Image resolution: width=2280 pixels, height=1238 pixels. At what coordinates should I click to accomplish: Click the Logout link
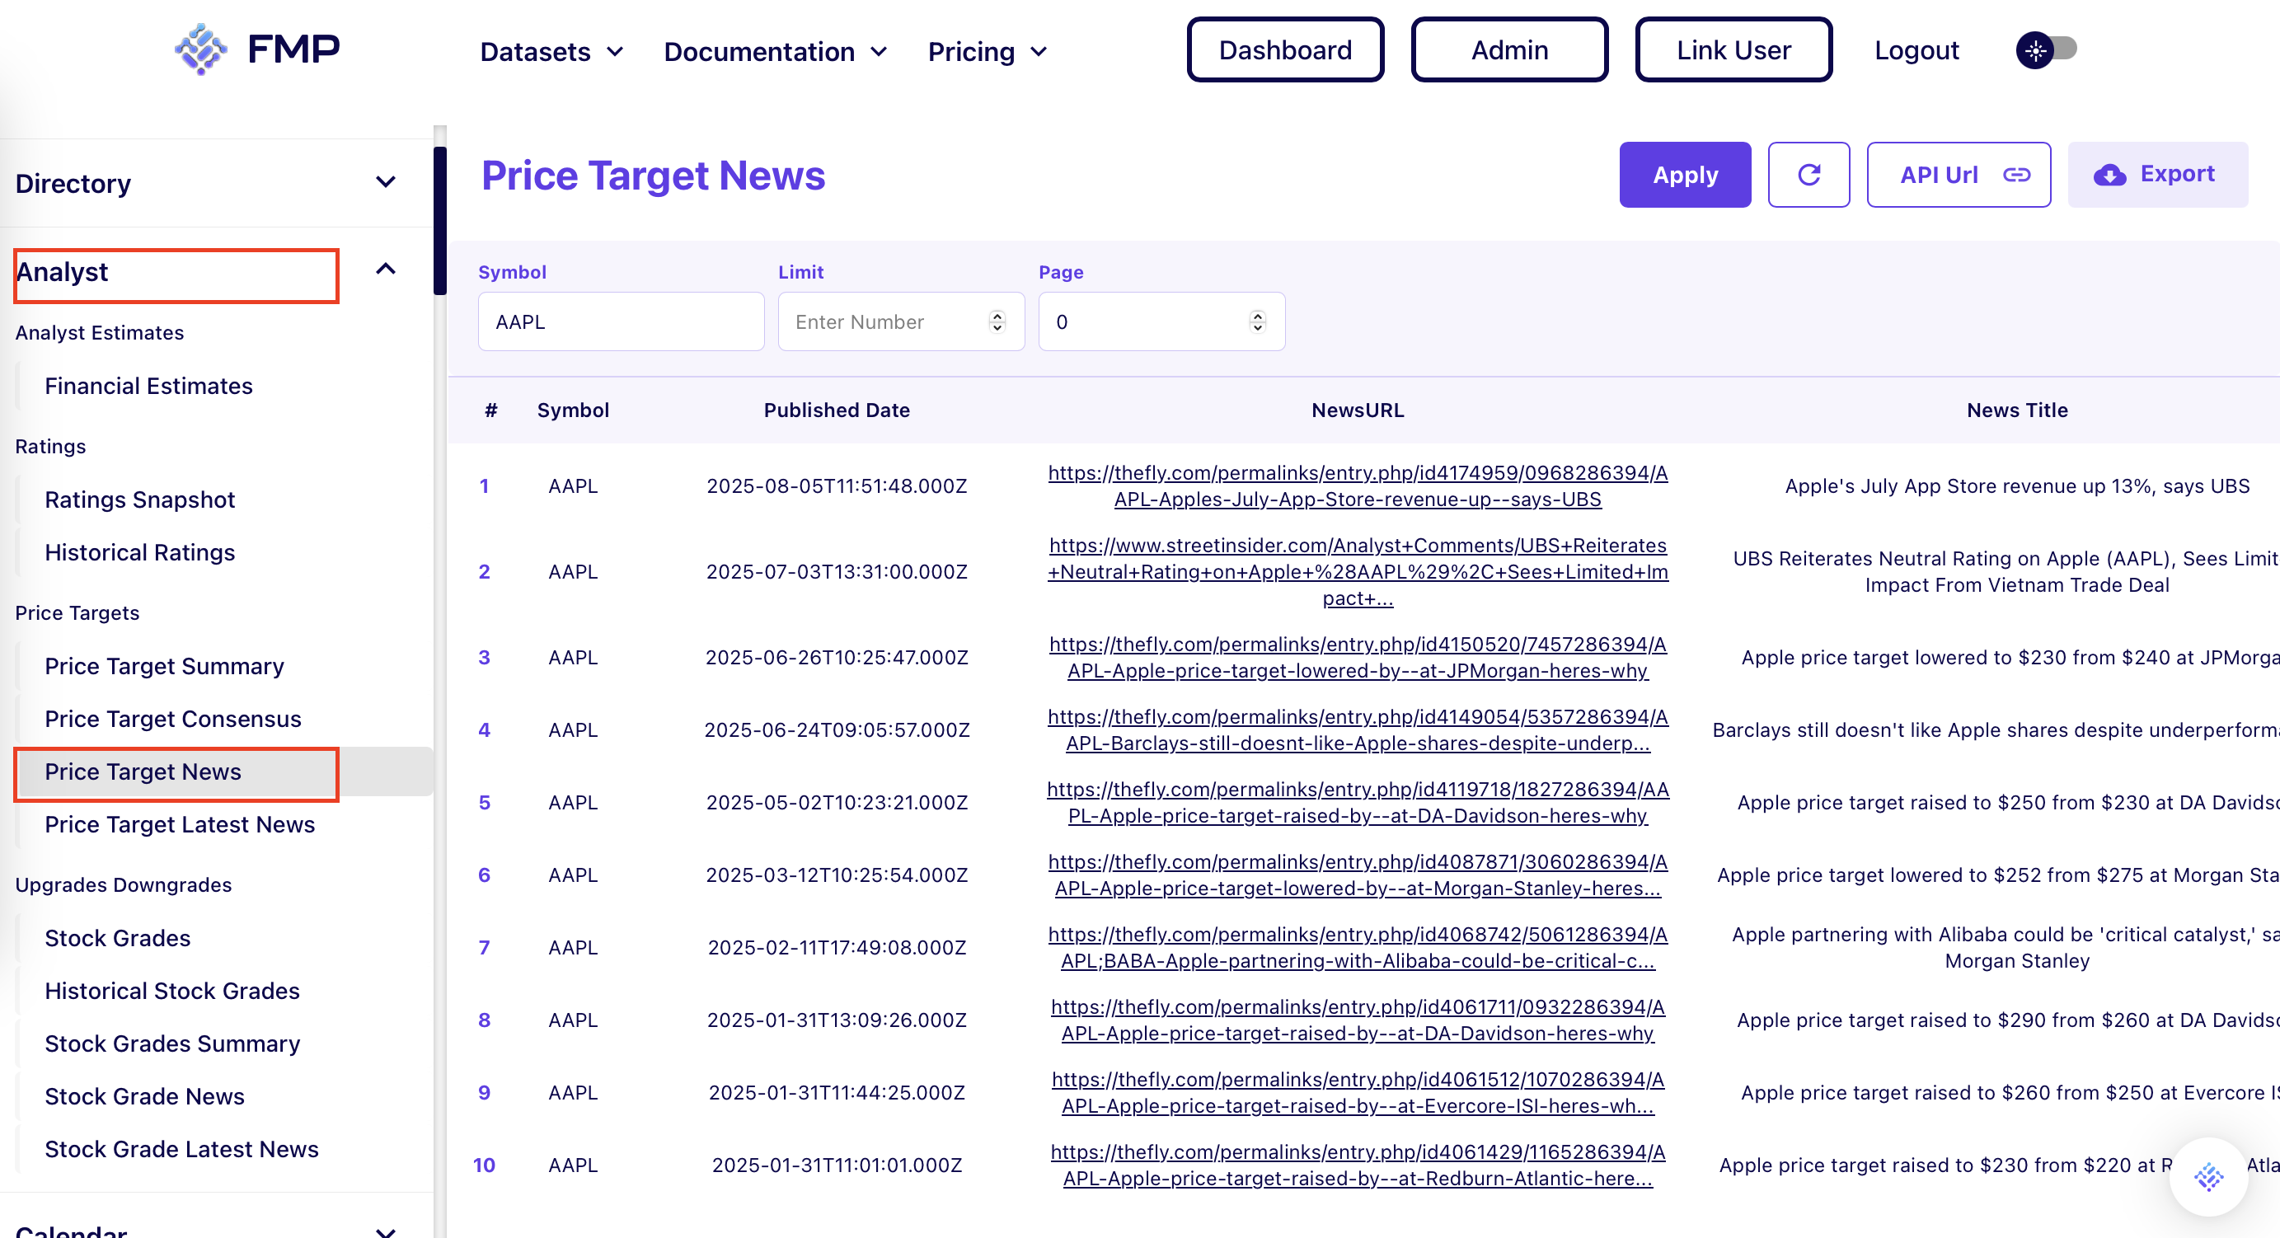click(x=1916, y=49)
